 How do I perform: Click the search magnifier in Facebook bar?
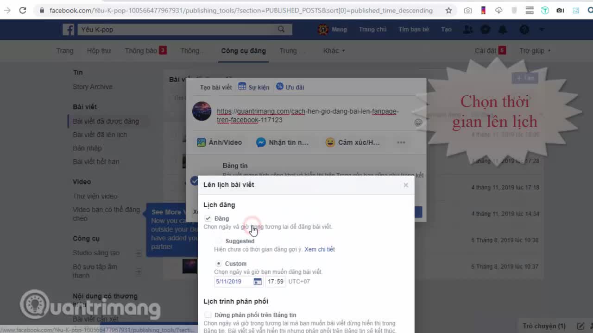pos(281,30)
